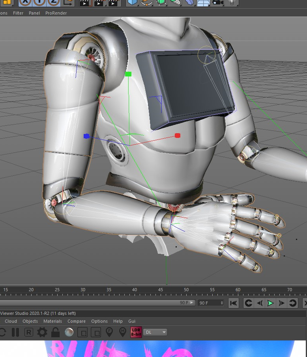Click the LDR 8-bit button
Image resolution: width=307 pixels, height=357 pixels.
[x=136, y=332]
